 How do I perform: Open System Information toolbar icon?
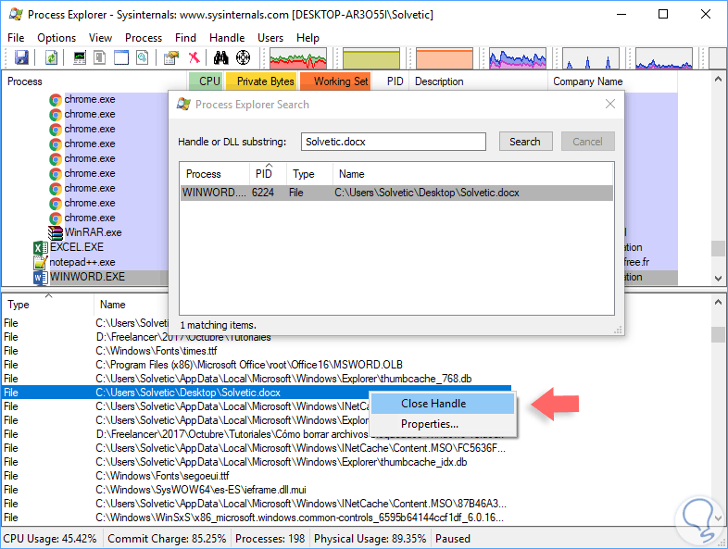[x=80, y=58]
